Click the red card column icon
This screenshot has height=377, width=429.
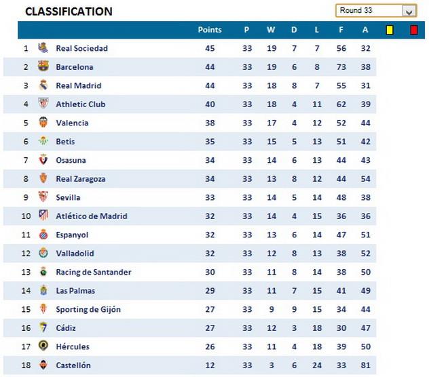(413, 30)
